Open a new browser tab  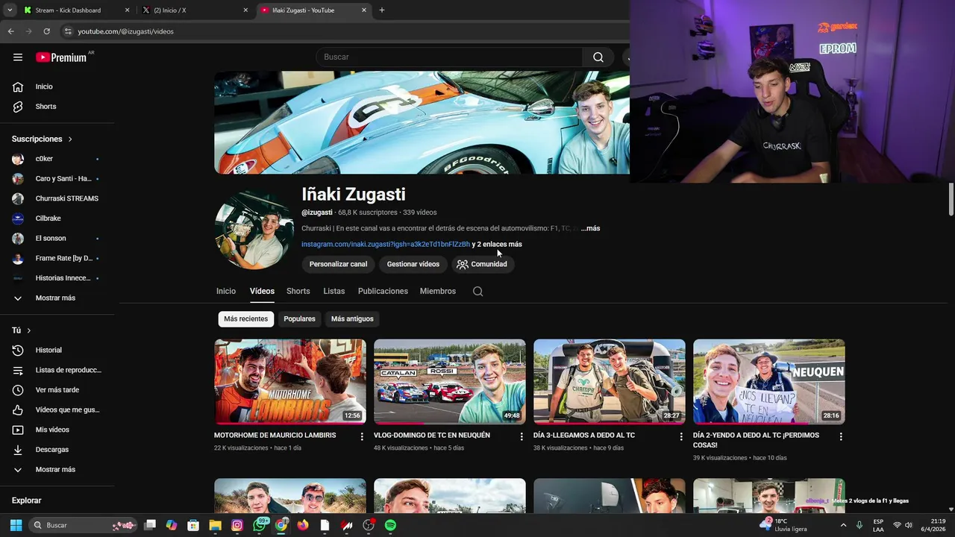382,10
